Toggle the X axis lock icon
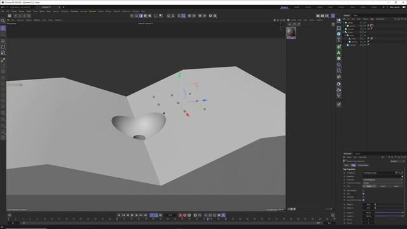Screen dimensions: 407x229 point(15,16)
